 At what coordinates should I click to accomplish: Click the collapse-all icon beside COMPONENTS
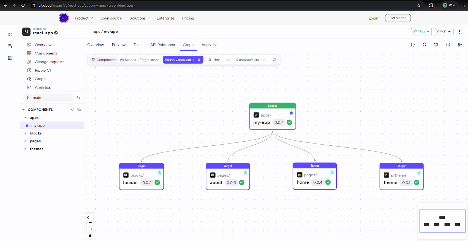(x=79, y=110)
